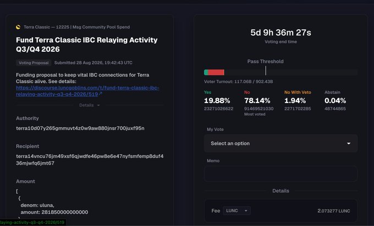
Task: Click the Pass Threshold label
Action: coord(266,62)
